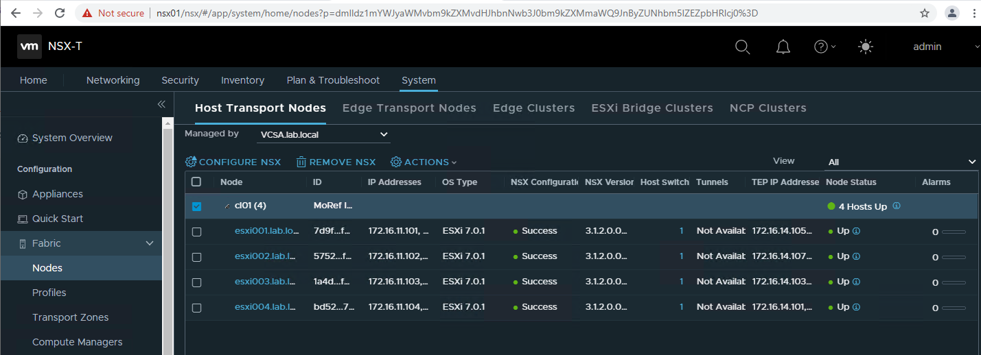Viewport: 981px width, 355px height.
Task: Switch to Edge Clusters tab
Action: (533, 108)
